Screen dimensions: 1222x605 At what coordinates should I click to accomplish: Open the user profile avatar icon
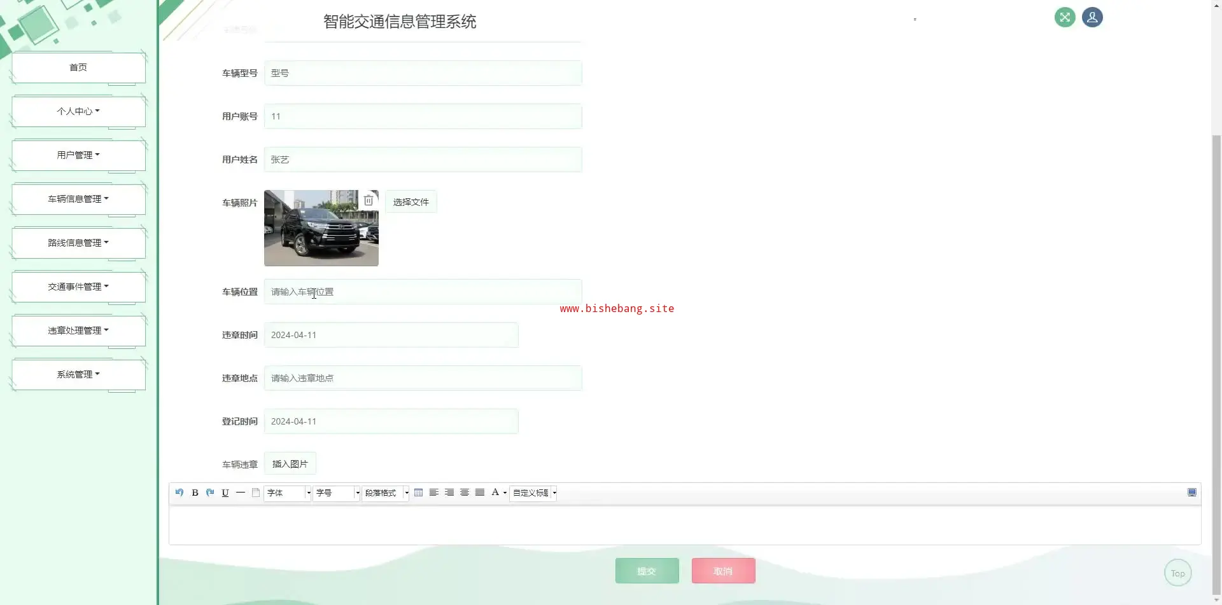1092,17
